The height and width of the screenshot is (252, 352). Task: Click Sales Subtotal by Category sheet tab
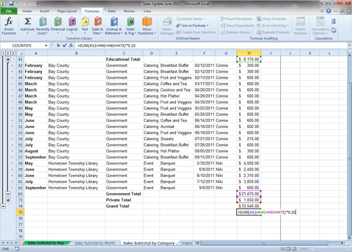coord(149,243)
